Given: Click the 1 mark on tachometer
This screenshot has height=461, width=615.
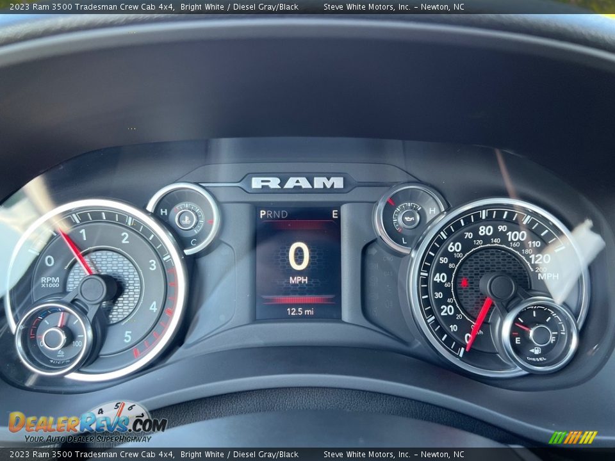Looking at the screenshot, I should (x=83, y=235).
